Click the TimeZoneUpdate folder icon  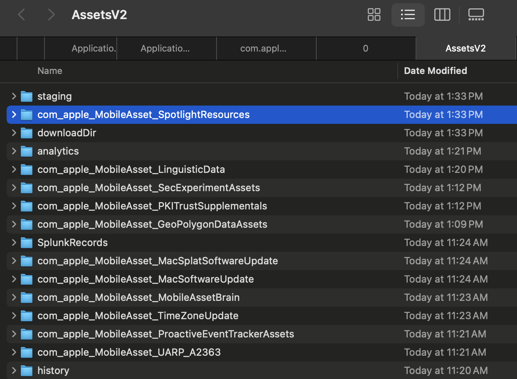tap(27, 316)
